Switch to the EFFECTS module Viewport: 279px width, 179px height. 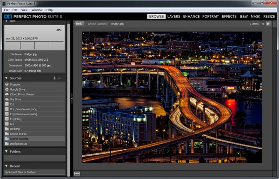pos(229,17)
